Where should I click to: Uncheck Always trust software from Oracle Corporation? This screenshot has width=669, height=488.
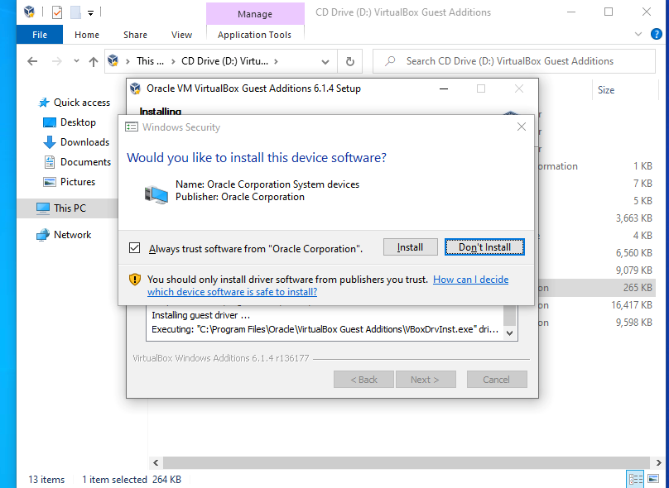click(135, 247)
